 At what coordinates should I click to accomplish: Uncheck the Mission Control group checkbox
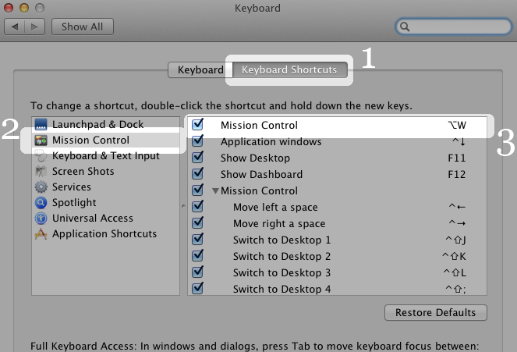[x=197, y=190]
